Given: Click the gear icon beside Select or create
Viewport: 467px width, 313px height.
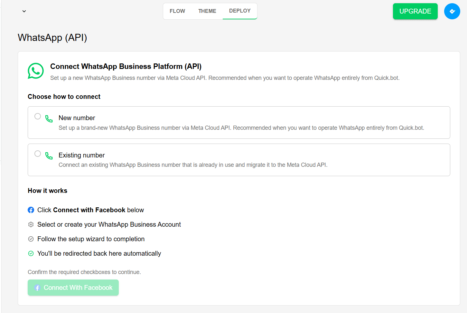Looking at the screenshot, I should click(31, 224).
